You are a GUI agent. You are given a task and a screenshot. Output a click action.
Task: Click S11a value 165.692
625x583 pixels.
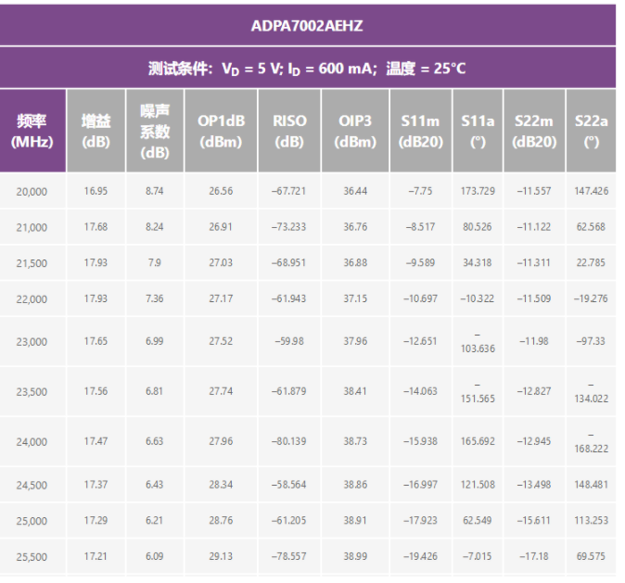[478, 441]
